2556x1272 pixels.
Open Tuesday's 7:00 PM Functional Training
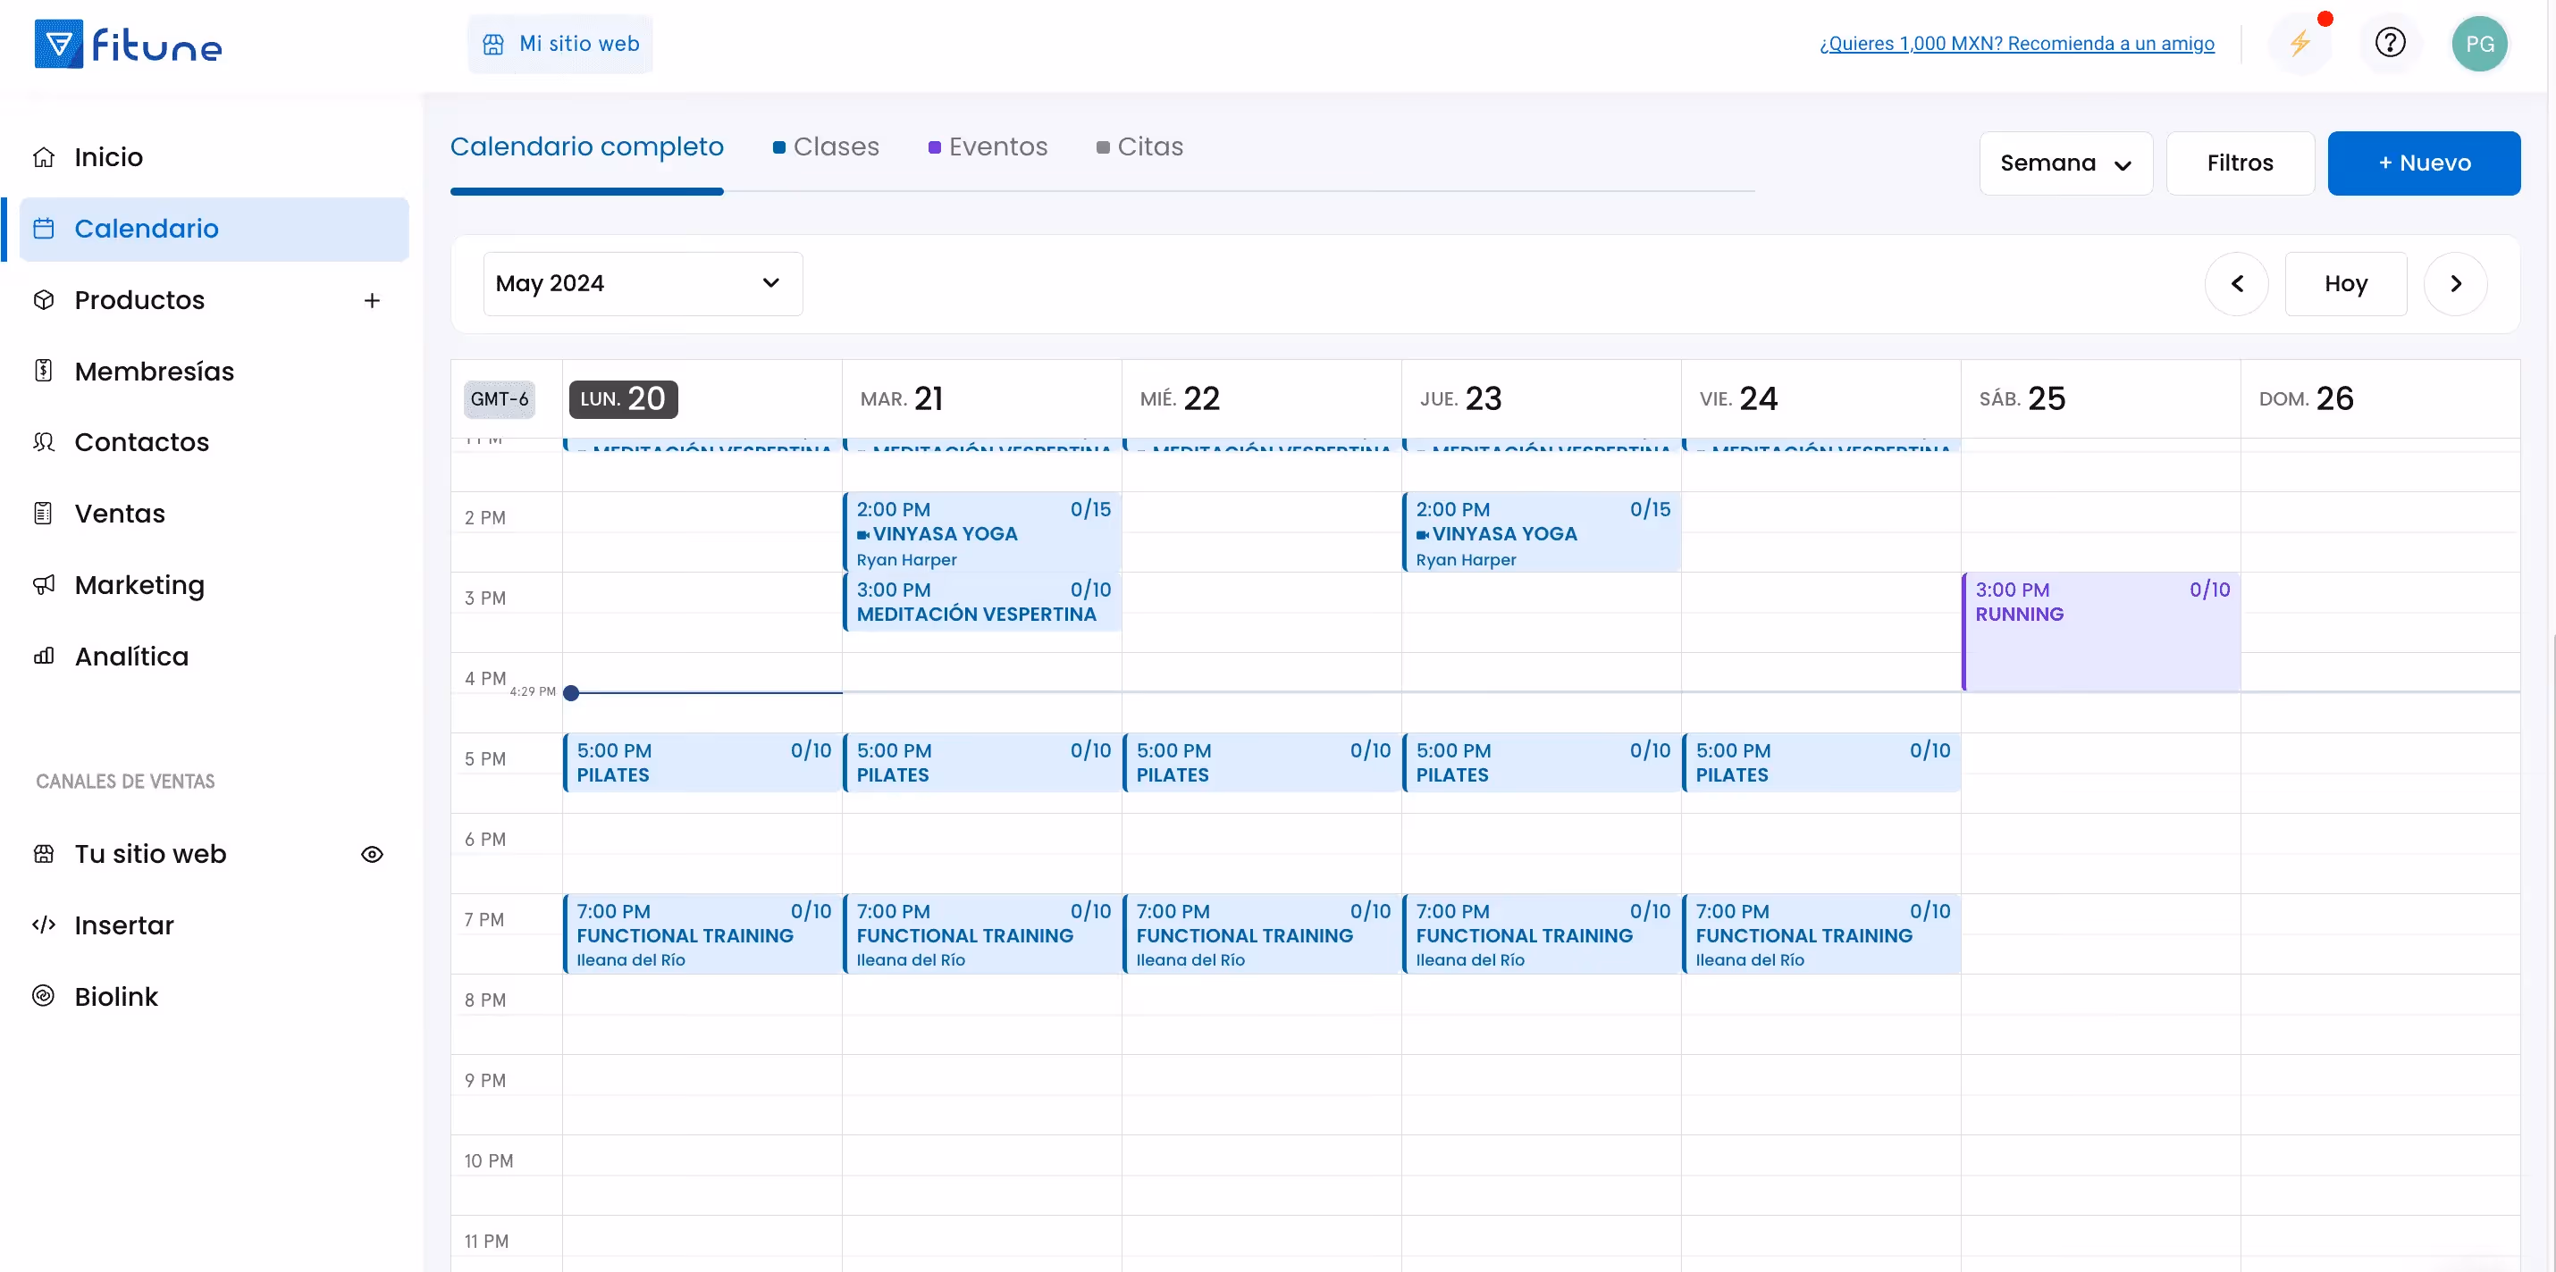pyautogui.click(x=982, y=934)
